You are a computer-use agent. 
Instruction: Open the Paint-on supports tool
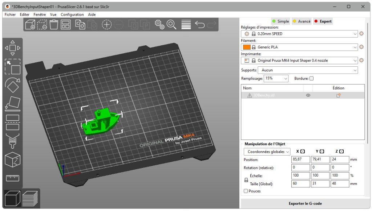(x=12, y=141)
